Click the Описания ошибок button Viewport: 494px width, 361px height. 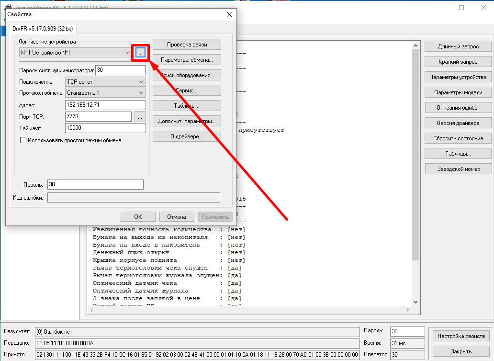pyautogui.click(x=458, y=108)
